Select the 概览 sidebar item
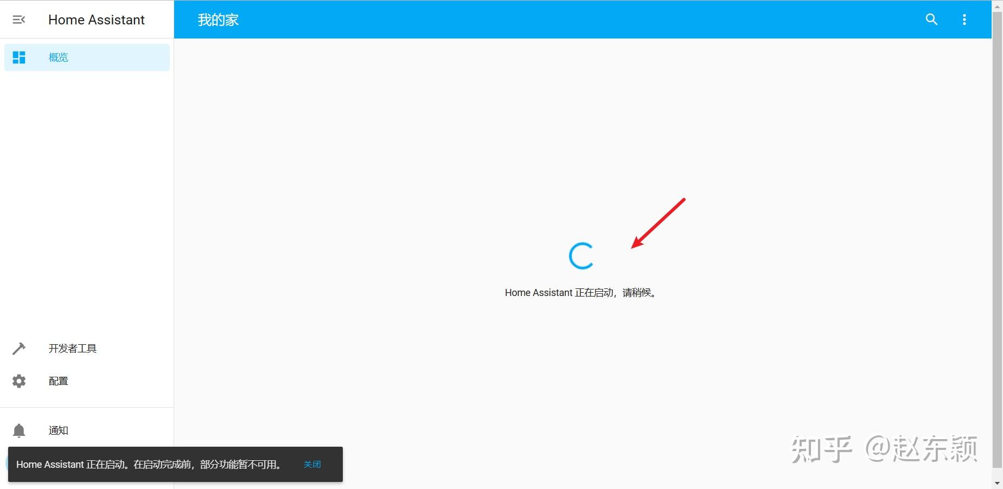 click(87, 57)
